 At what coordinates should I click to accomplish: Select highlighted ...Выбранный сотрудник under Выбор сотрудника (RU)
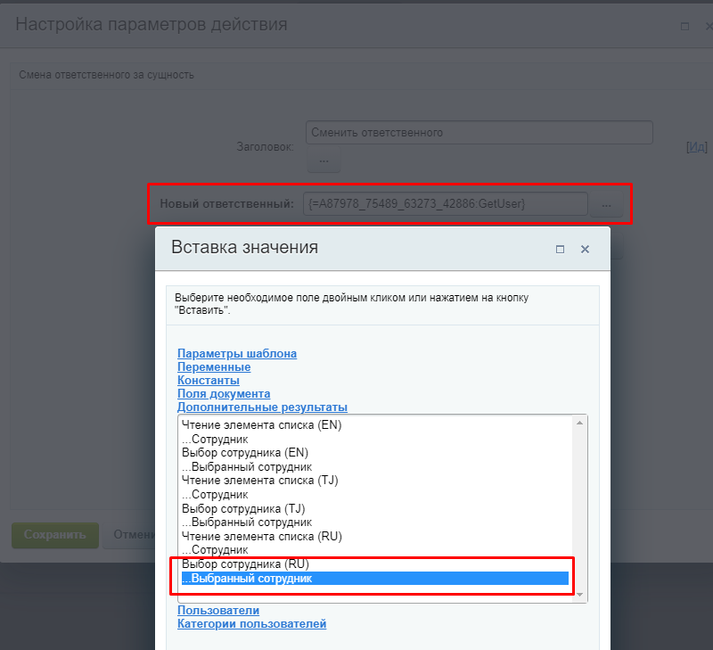coord(375,578)
